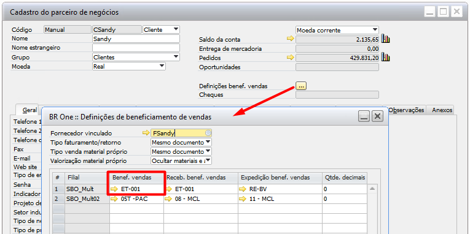The width and height of the screenshot is (470, 234).
Task: Click the Benef. vendas column header
Action: pos(136,178)
